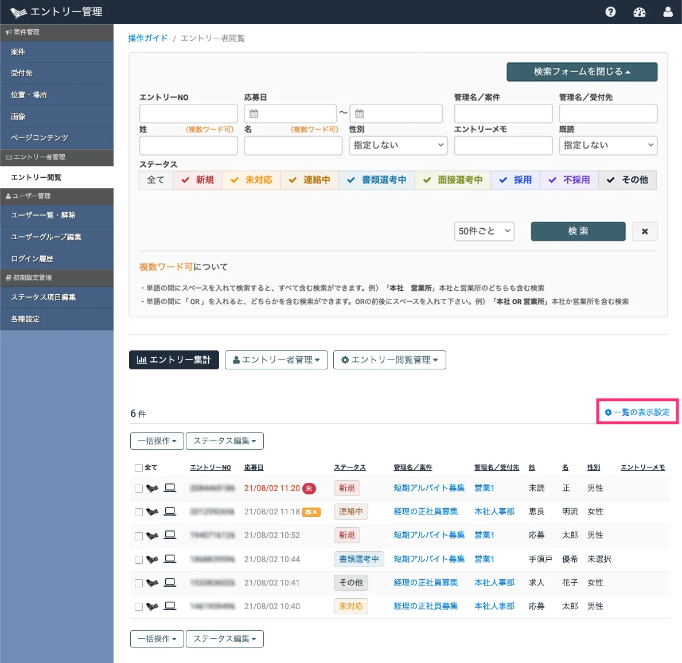The image size is (682, 663).
Task: Click laptop icon in 21/08/02 11:20 row
Action: click(x=170, y=487)
